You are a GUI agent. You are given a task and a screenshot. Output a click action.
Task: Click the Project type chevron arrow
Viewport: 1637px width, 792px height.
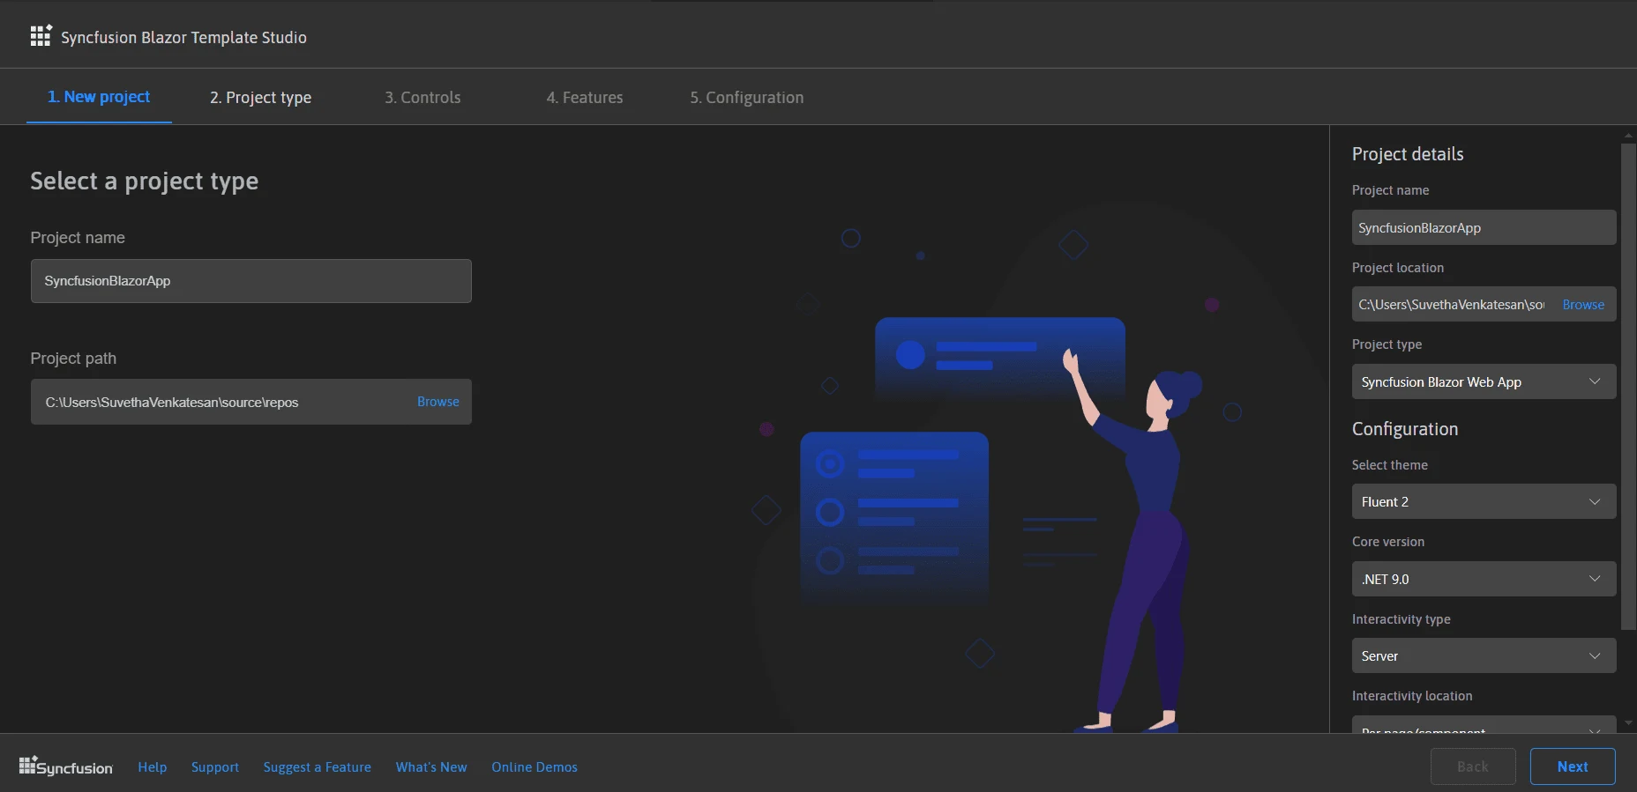pyautogui.click(x=1595, y=381)
